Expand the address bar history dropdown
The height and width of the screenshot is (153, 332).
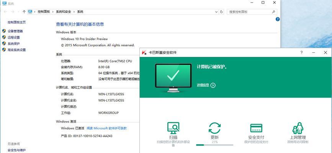tap(216, 12)
